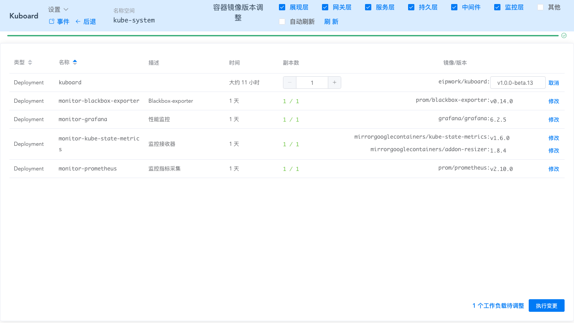The width and height of the screenshot is (574, 323).
Task: Uncheck the 监控层 checkbox
Action: tap(497, 7)
